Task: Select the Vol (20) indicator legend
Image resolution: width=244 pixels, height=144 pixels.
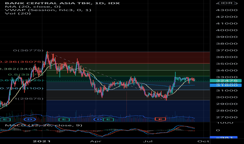Action: [18, 14]
